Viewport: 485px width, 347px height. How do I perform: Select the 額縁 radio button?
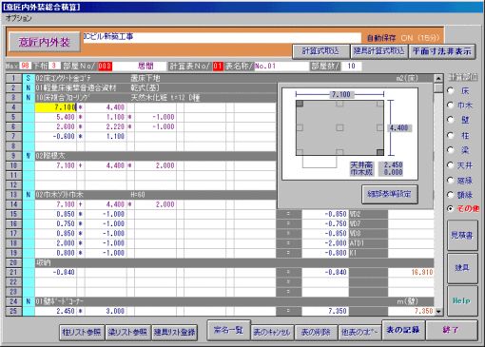[451, 195]
